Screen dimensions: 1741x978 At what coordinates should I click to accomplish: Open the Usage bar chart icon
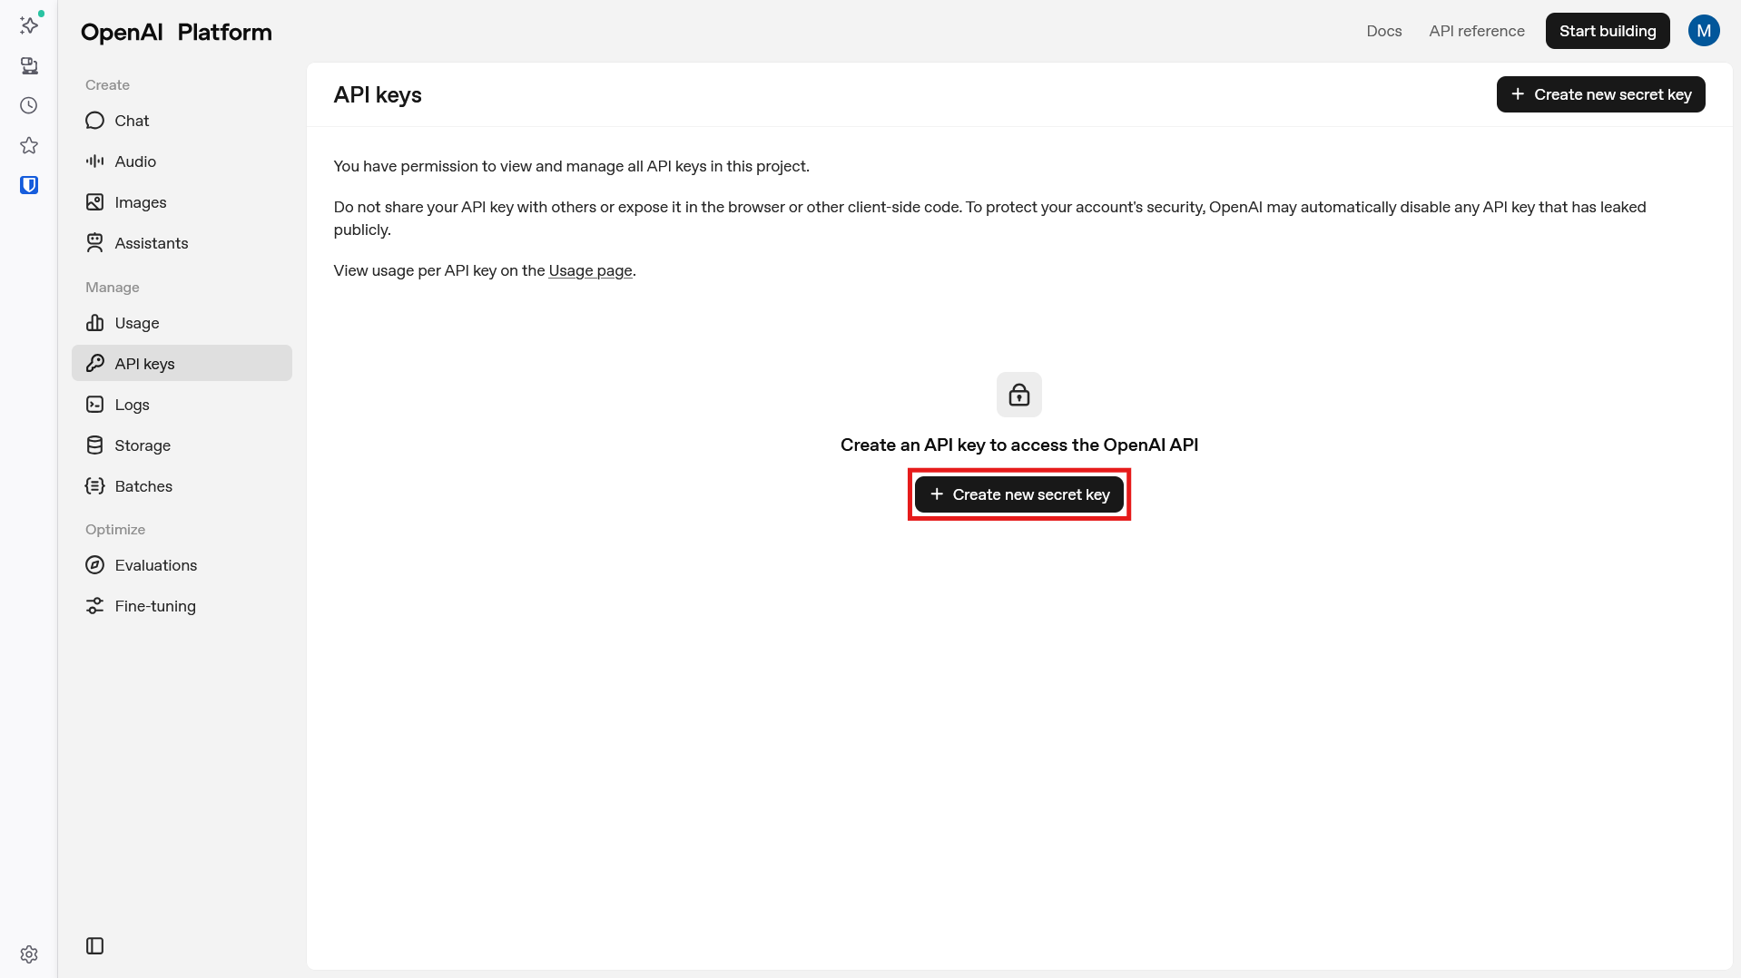[94, 323]
